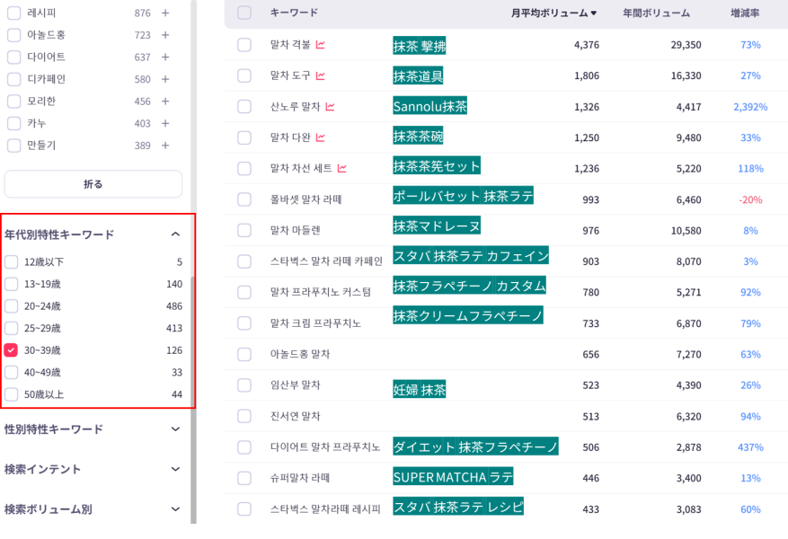Select keyword 슈퍼말차 라떼
This screenshot has width=788, height=539.
(x=299, y=478)
